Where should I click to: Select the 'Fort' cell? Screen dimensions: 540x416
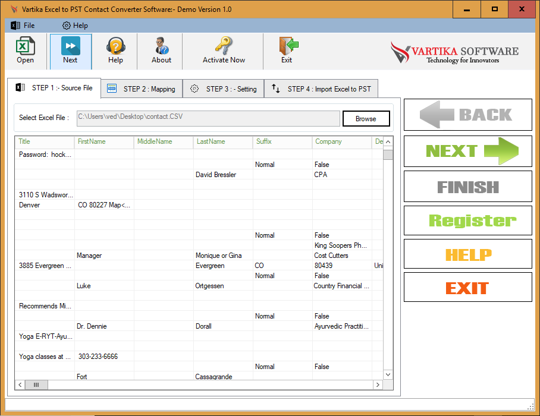point(104,376)
